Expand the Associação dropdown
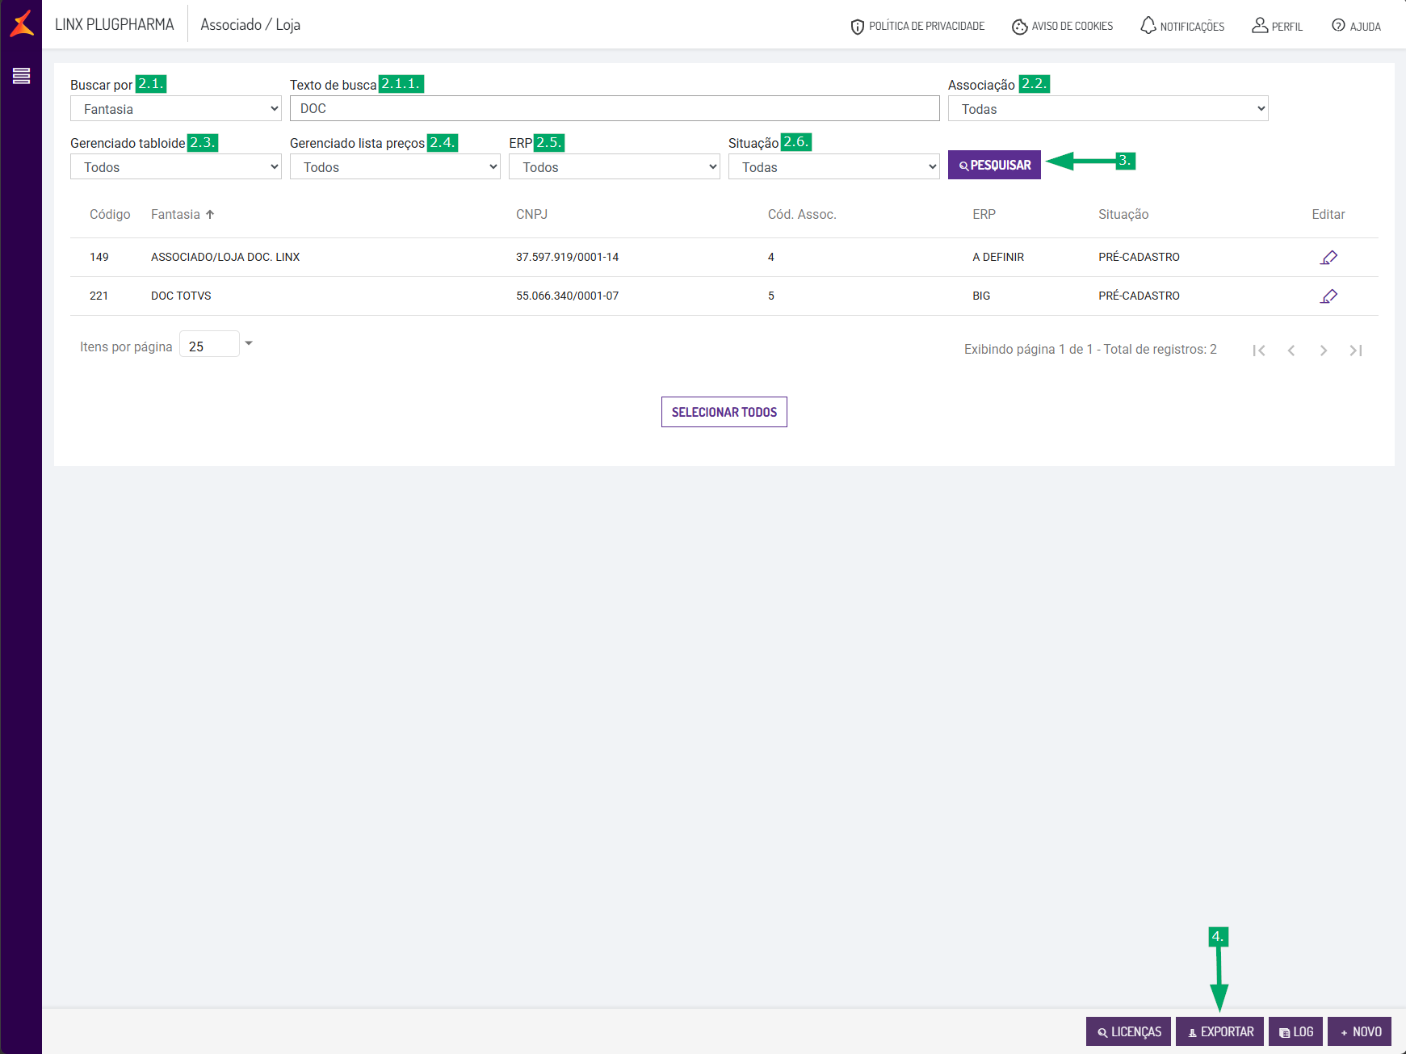The image size is (1406, 1054). pyautogui.click(x=1108, y=108)
